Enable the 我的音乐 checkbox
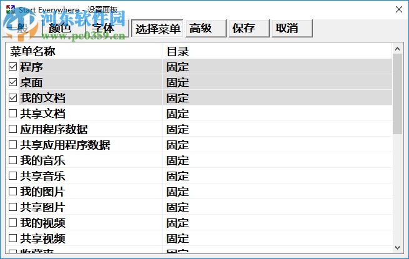 click(x=12, y=160)
